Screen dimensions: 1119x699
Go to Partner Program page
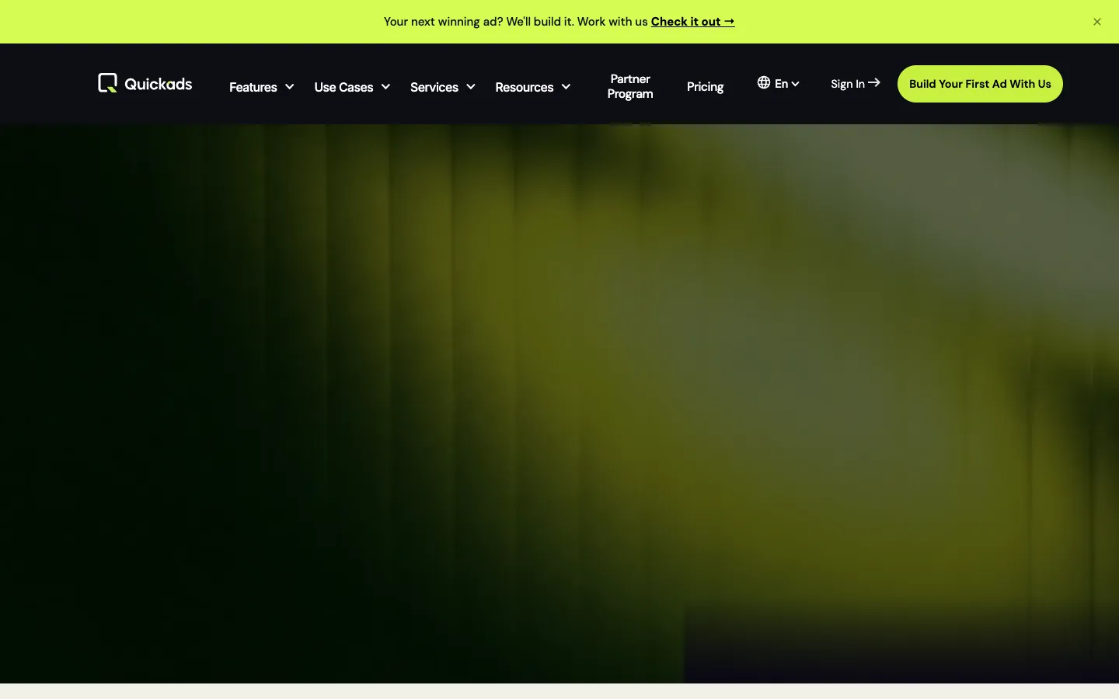(630, 86)
